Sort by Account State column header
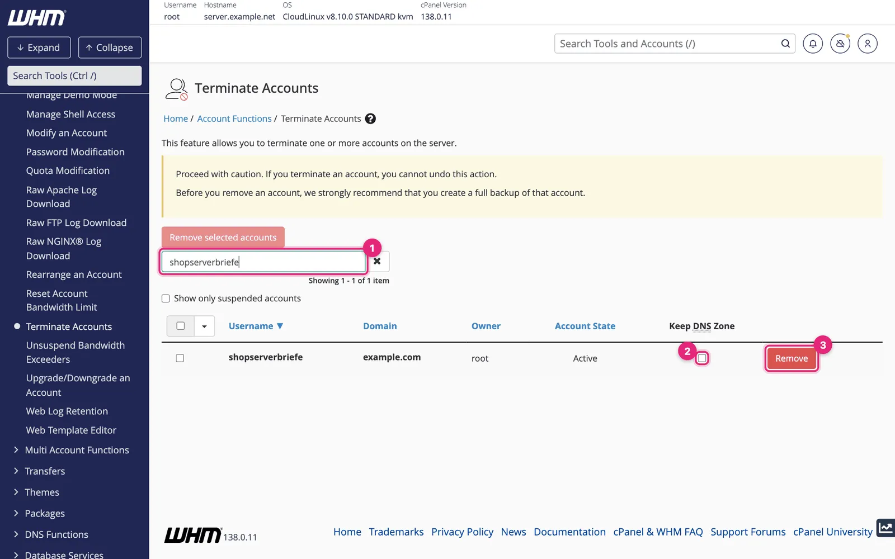Screen dimensions: 895x559 [x=585, y=326]
